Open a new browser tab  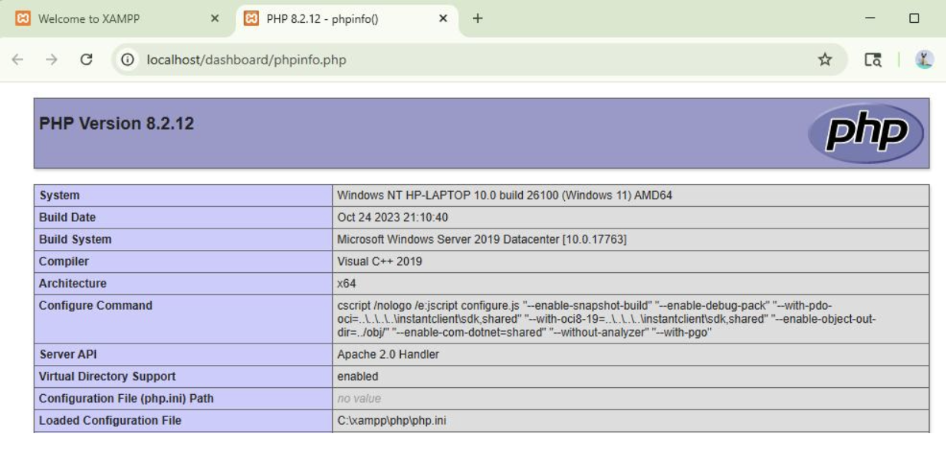[x=478, y=18]
